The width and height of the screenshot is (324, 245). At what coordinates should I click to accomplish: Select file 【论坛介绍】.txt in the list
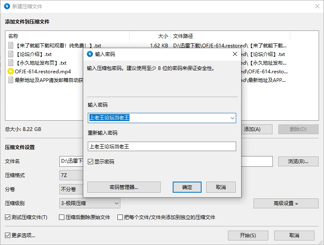point(34,54)
